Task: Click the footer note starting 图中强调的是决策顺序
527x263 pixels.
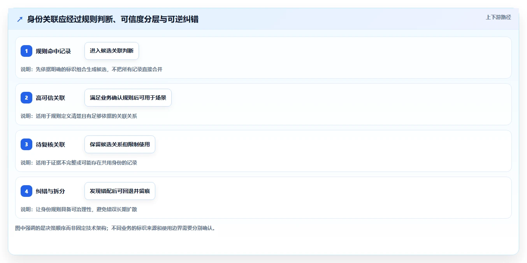Action: [x=115, y=228]
